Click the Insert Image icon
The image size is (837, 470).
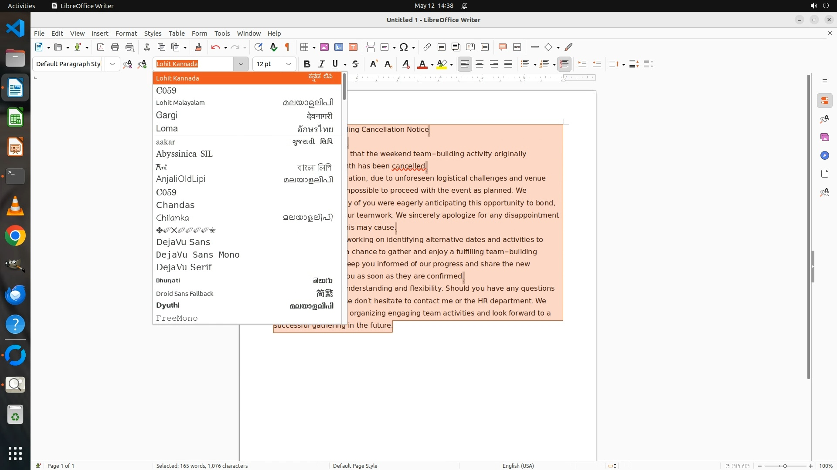324,47
